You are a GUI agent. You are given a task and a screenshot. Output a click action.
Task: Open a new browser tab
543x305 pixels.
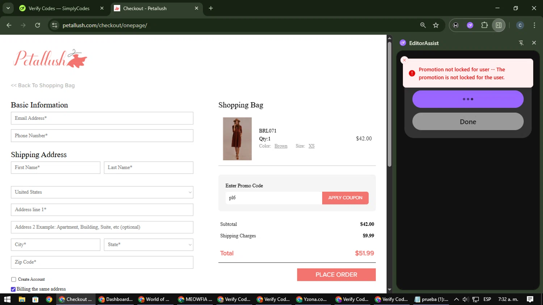tap(211, 8)
